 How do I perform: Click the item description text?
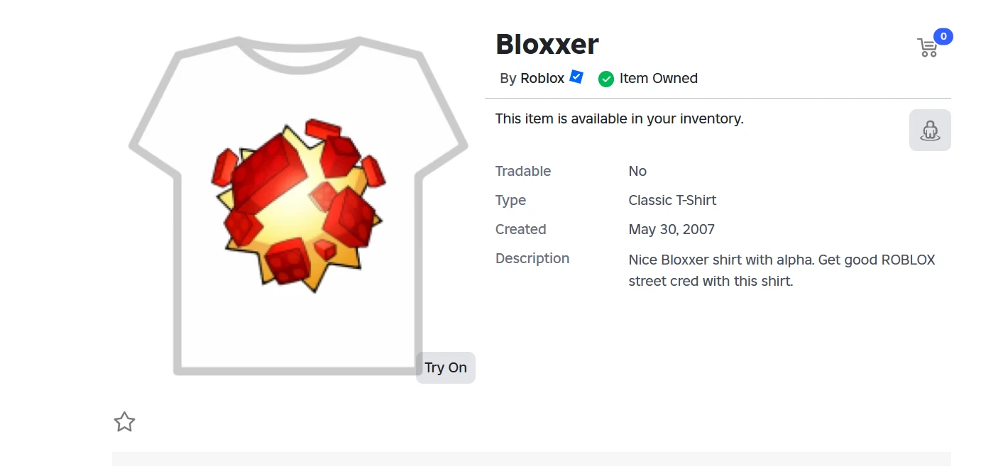click(781, 270)
